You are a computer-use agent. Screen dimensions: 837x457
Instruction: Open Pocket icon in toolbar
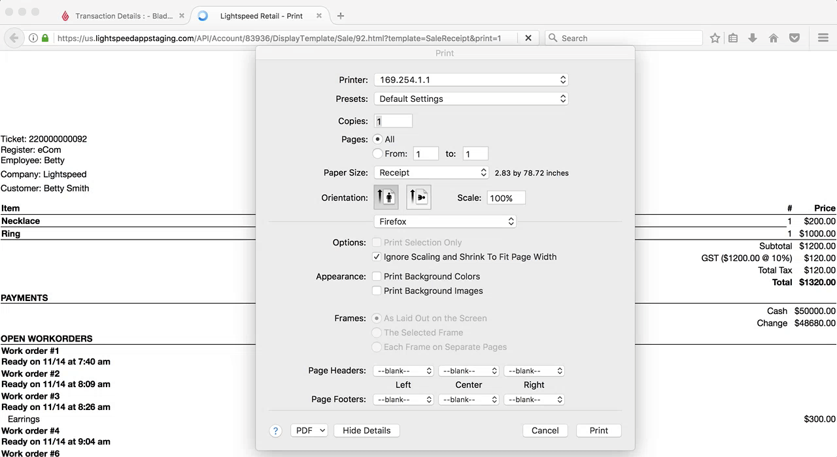[794, 38]
